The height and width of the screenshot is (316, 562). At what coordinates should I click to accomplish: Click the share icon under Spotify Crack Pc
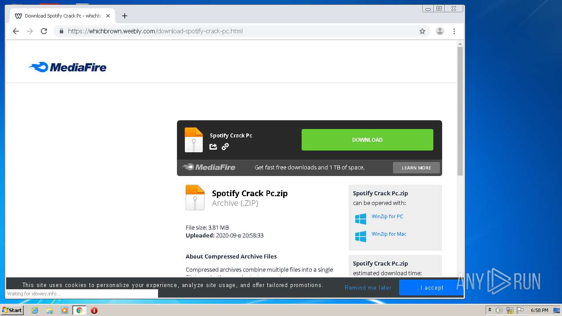point(213,147)
